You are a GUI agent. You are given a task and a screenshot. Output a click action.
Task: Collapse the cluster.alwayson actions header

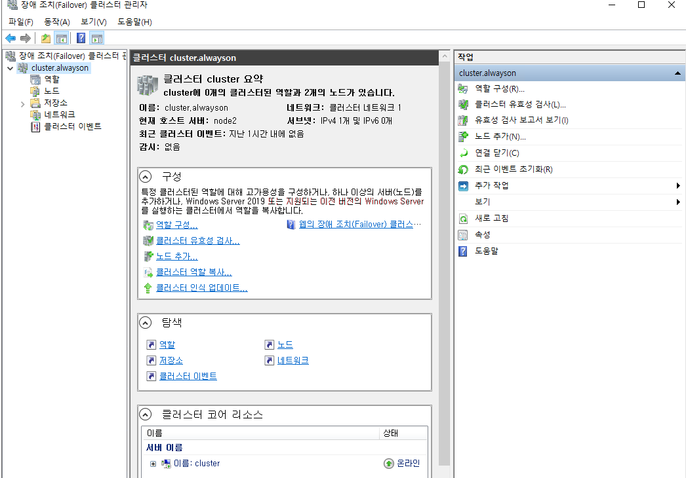pyautogui.click(x=677, y=73)
